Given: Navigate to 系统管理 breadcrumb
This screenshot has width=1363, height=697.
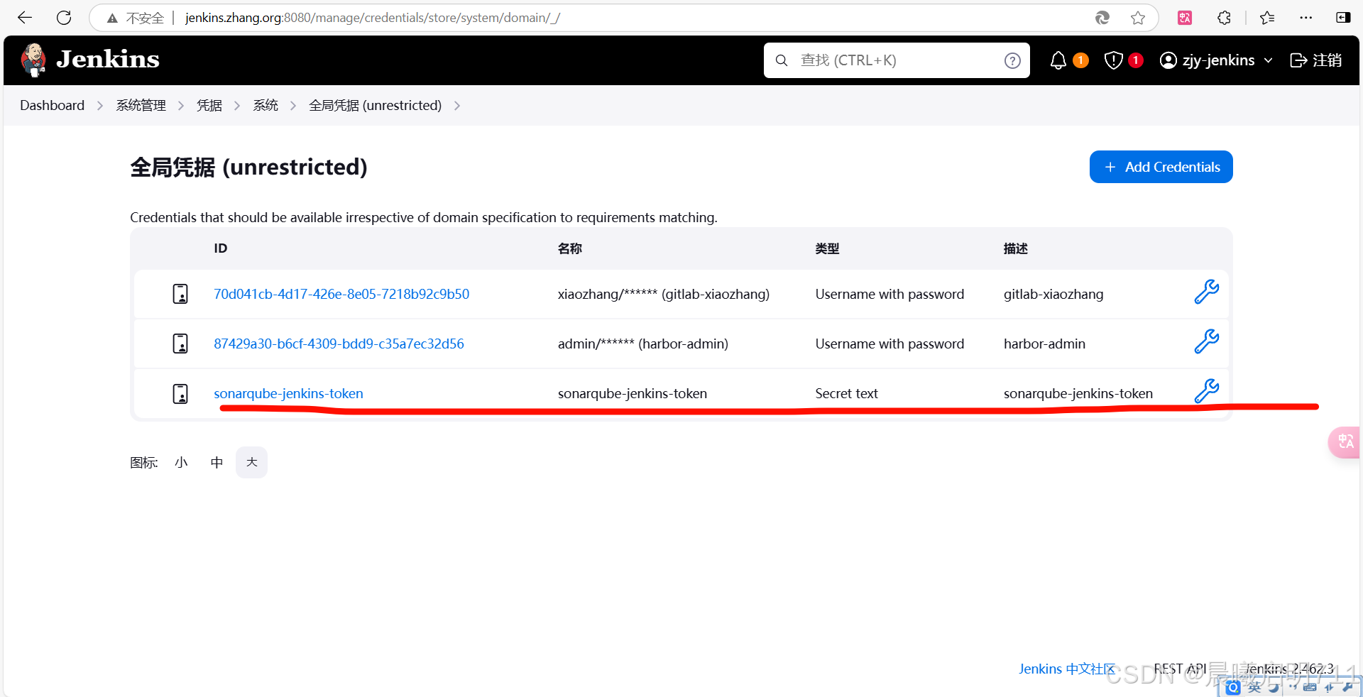Looking at the screenshot, I should [x=141, y=105].
